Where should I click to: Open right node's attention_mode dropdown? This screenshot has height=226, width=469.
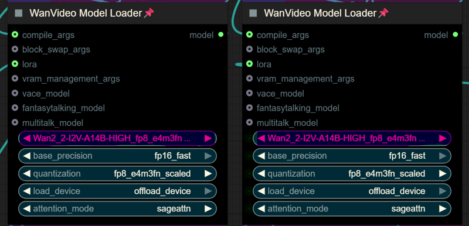pyautogui.click(x=352, y=208)
